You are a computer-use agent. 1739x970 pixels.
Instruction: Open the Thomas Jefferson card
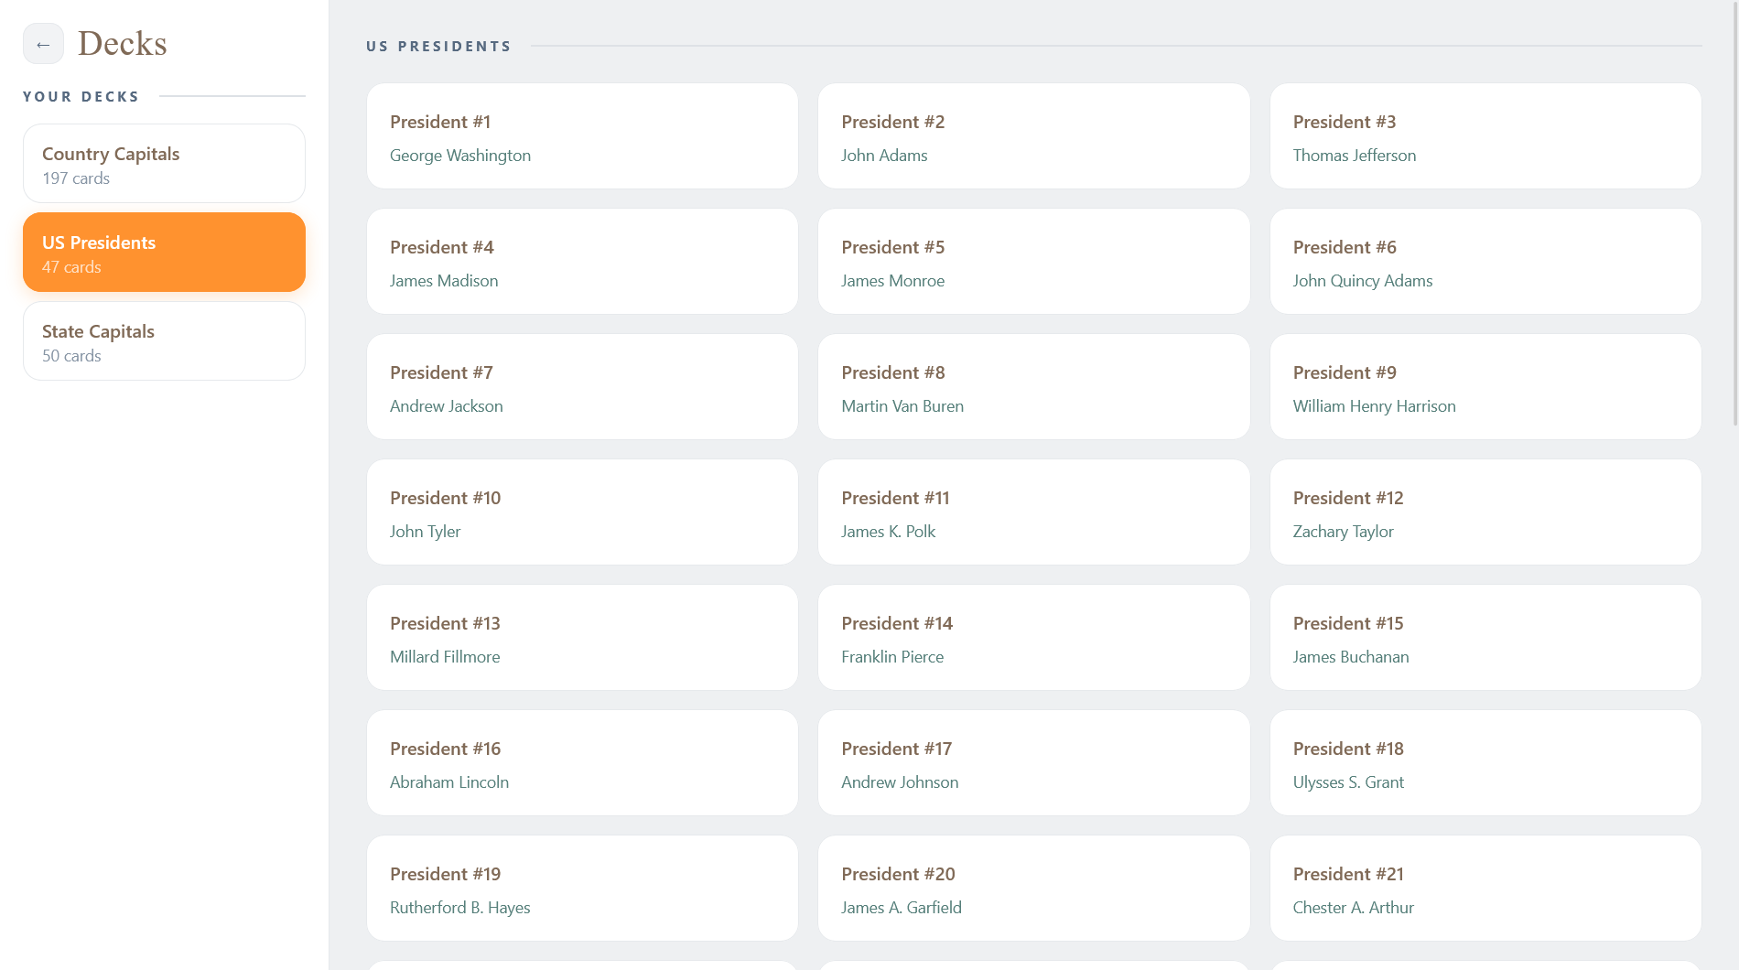pyautogui.click(x=1485, y=136)
